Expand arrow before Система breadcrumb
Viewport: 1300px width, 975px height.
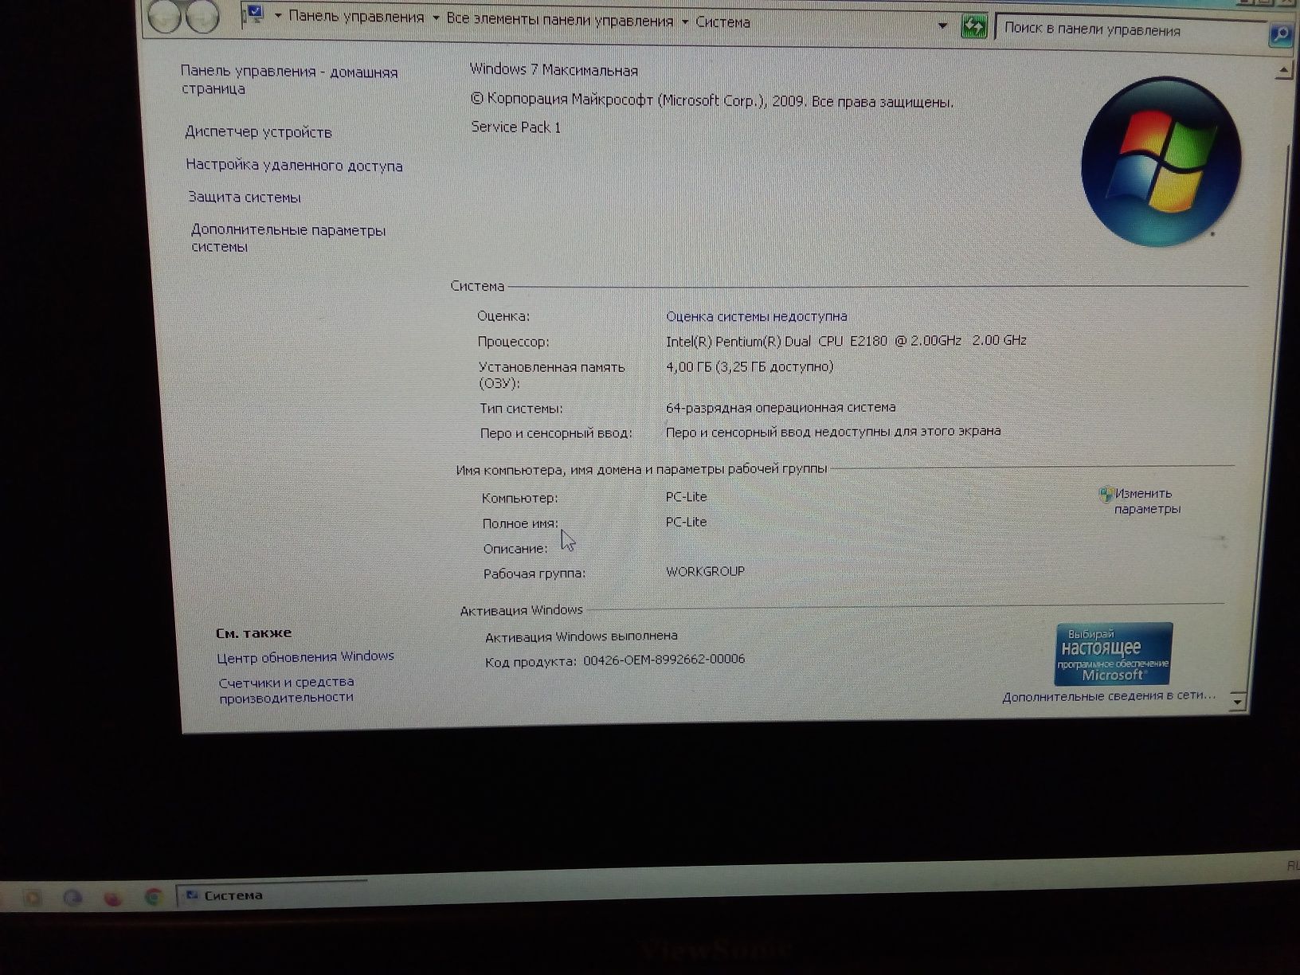[x=685, y=22]
